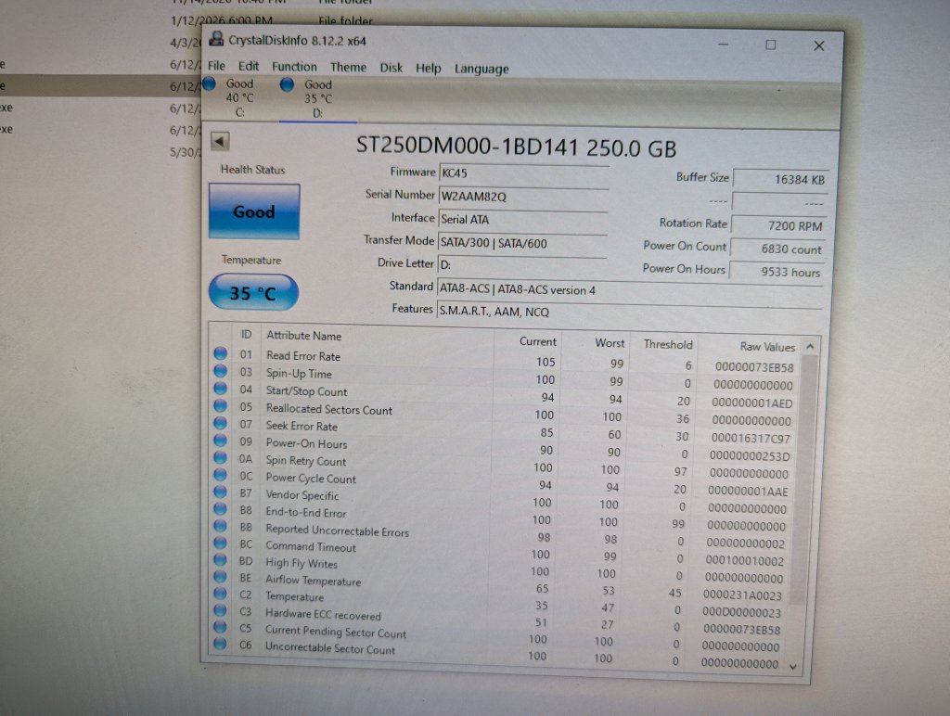Click the status icon for Command Timeout
This screenshot has width=950, height=716.
coord(221,543)
